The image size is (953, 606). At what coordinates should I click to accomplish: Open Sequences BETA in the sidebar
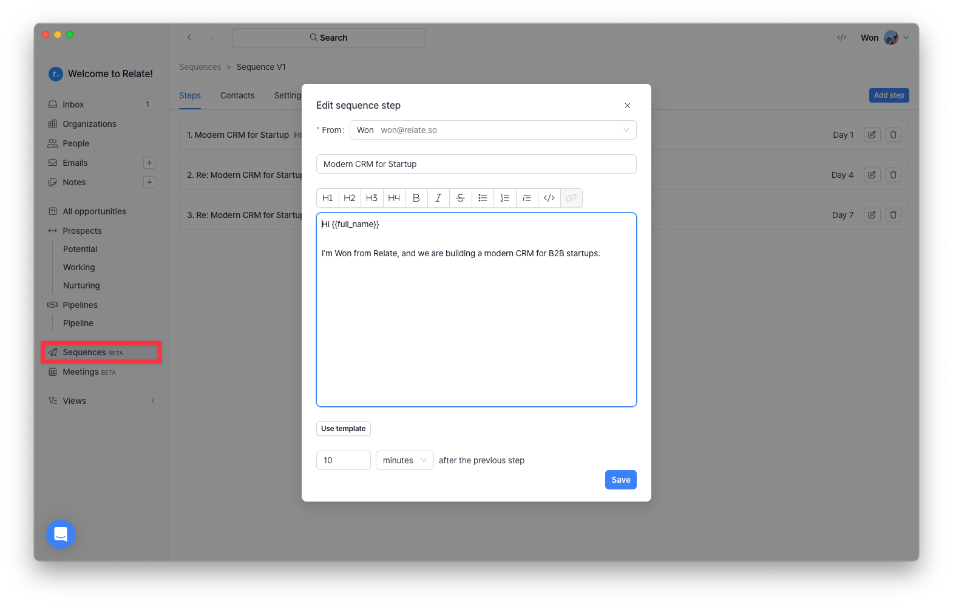pos(101,352)
